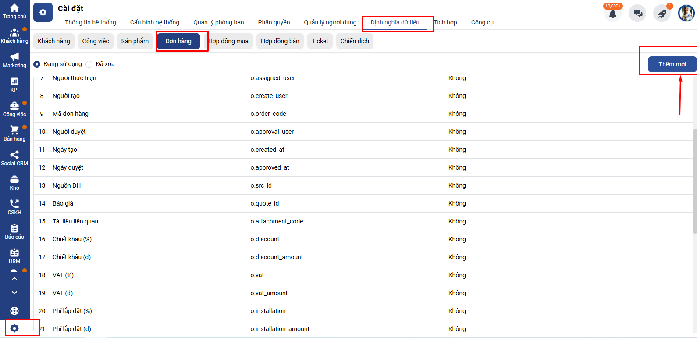Screen dimensions: 697x338
Task: Open CSKH phone icon in sidebar
Action: [x=14, y=204]
